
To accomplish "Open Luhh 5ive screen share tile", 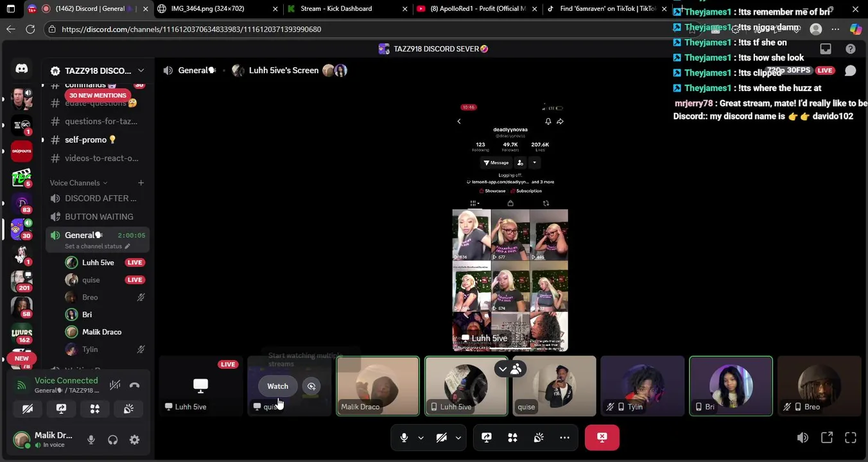I will tap(201, 386).
